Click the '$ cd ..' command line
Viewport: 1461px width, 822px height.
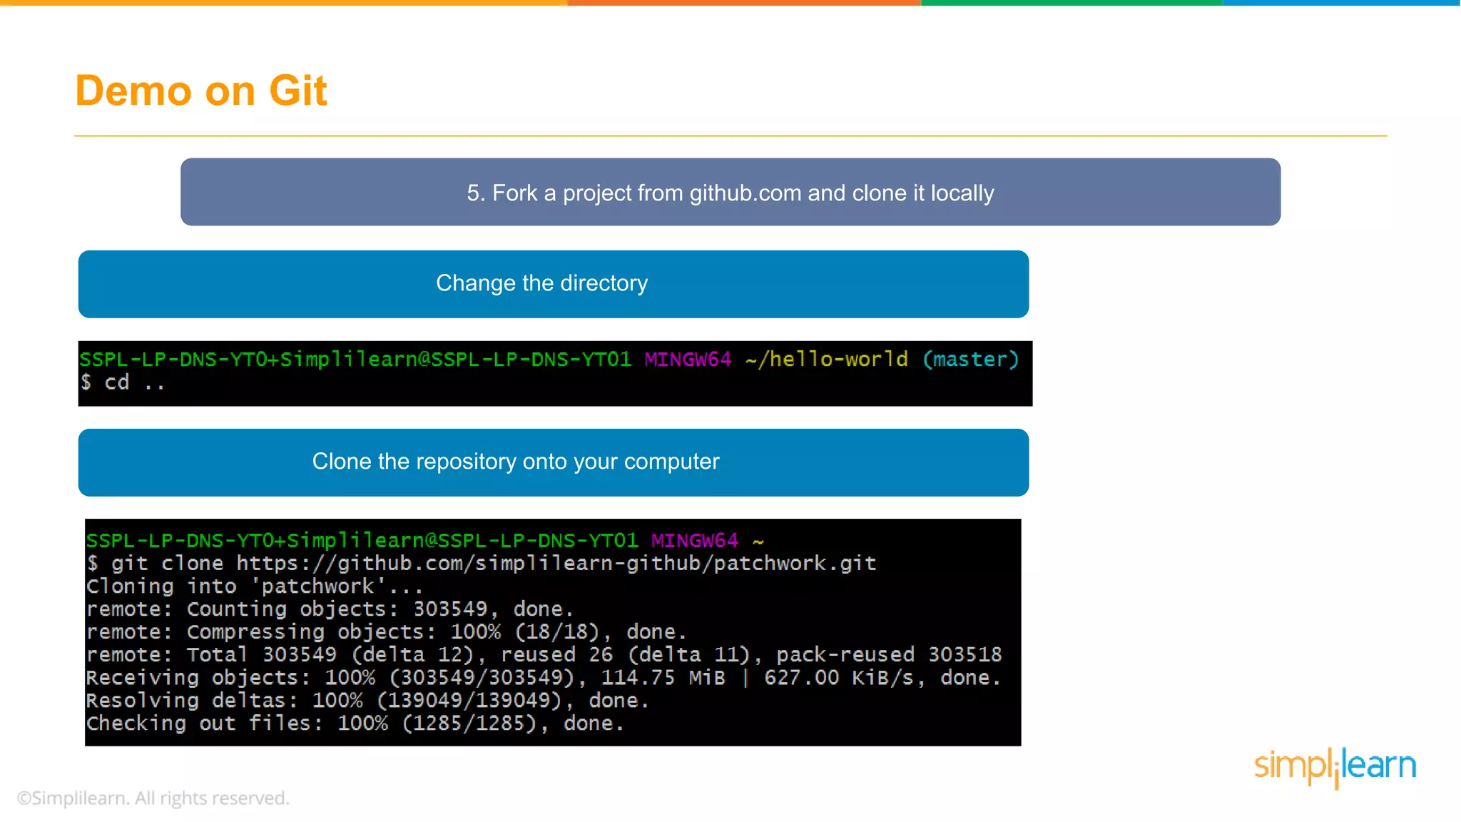pyautogui.click(x=123, y=382)
